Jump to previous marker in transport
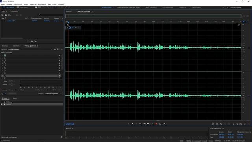The image size is (252, 142). pyautogui.click(x=140, y=123)
